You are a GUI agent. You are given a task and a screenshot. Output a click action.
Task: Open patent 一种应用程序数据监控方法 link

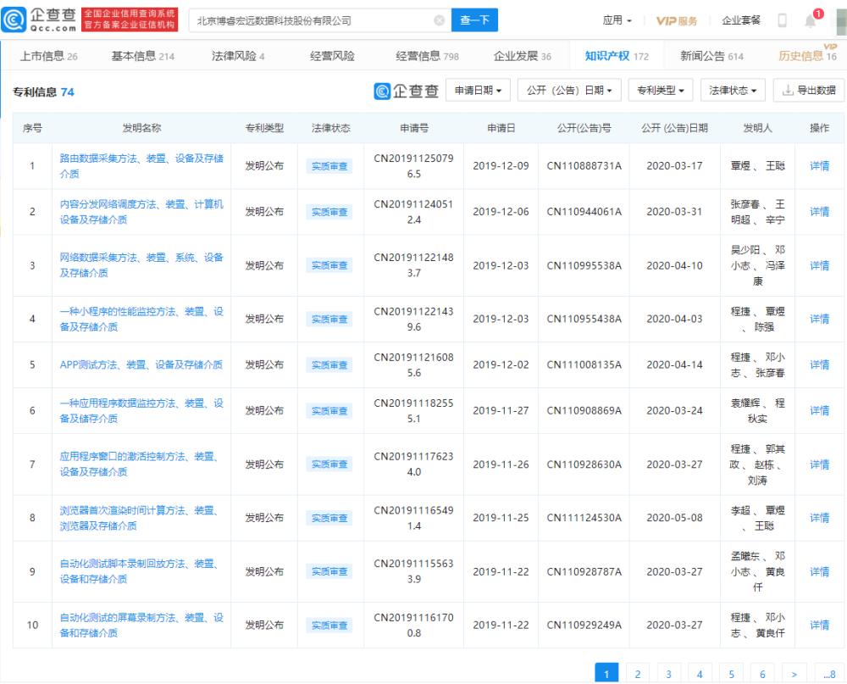[x=141, y=411]
